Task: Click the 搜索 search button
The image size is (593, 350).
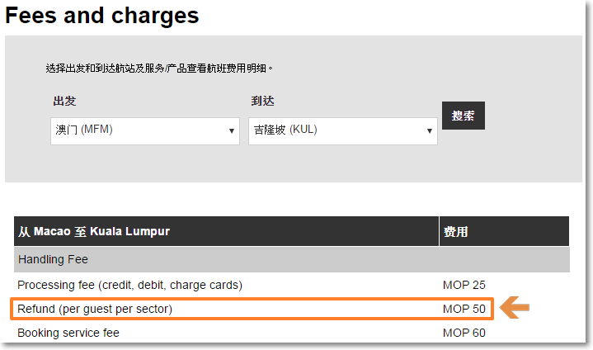Action: 464,116
